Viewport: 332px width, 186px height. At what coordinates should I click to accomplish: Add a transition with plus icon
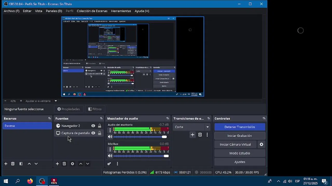pyautogui.click(x=192, y=135)
